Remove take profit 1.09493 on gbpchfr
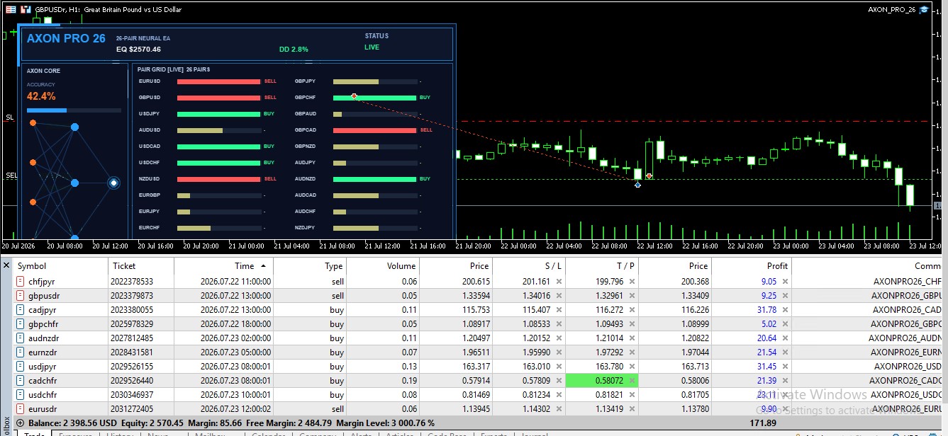 point(632,324)
